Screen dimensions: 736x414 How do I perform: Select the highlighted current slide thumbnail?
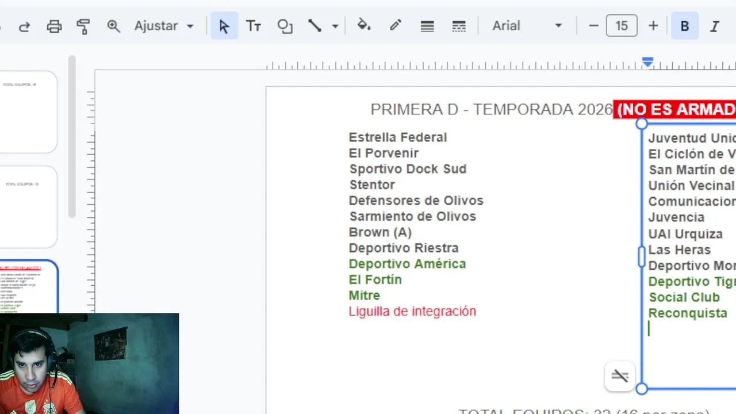(29, 286)
